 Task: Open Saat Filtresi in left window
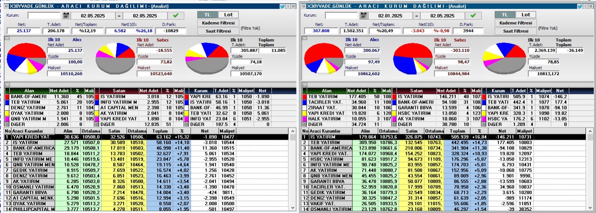point(218,31)
